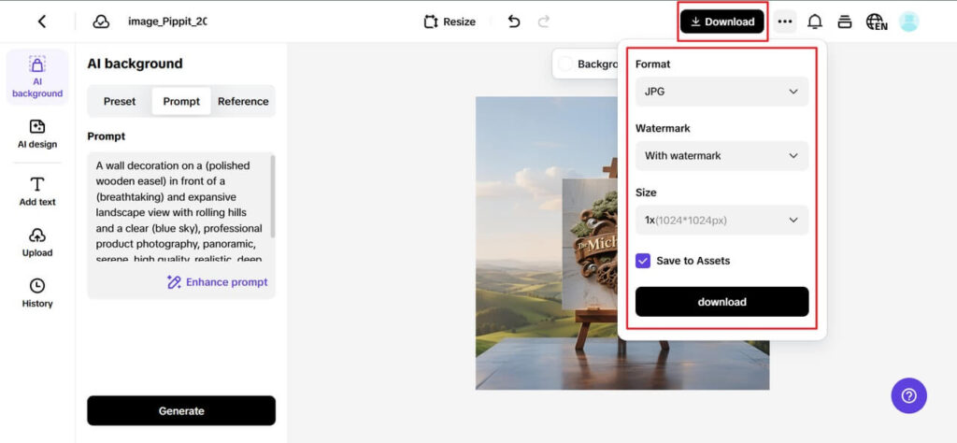This screenshot has height=443, width=957.
Task: Click the undo arrow icon
Action: 514,21
